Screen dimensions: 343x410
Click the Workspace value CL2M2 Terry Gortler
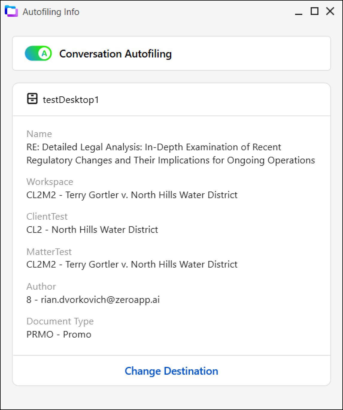coord(132,195)
